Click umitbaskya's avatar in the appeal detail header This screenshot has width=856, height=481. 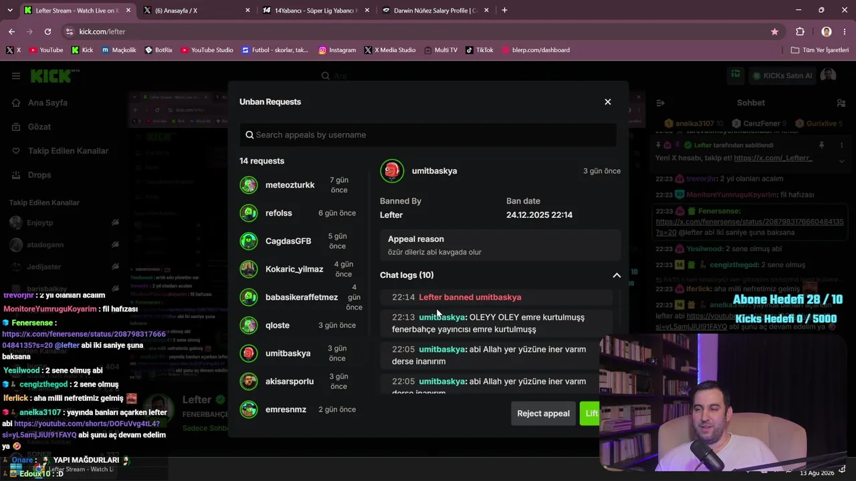392,171
